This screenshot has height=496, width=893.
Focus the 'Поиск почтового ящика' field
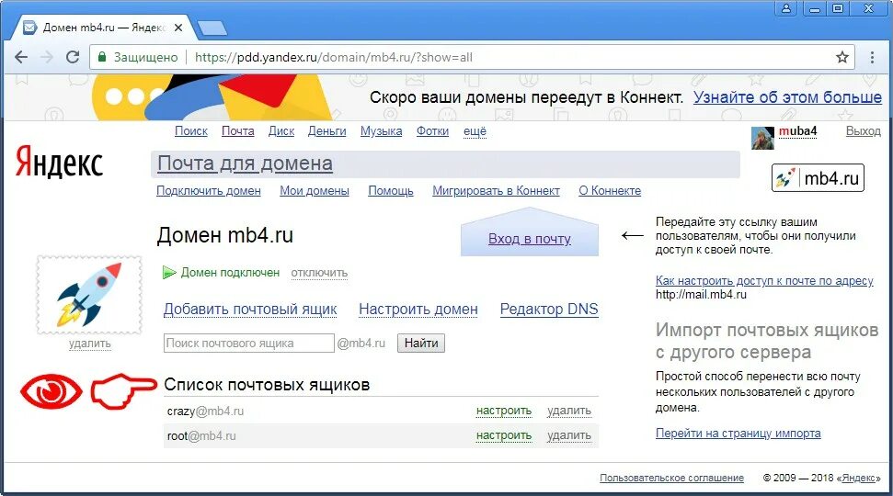[x=249, y=343]
